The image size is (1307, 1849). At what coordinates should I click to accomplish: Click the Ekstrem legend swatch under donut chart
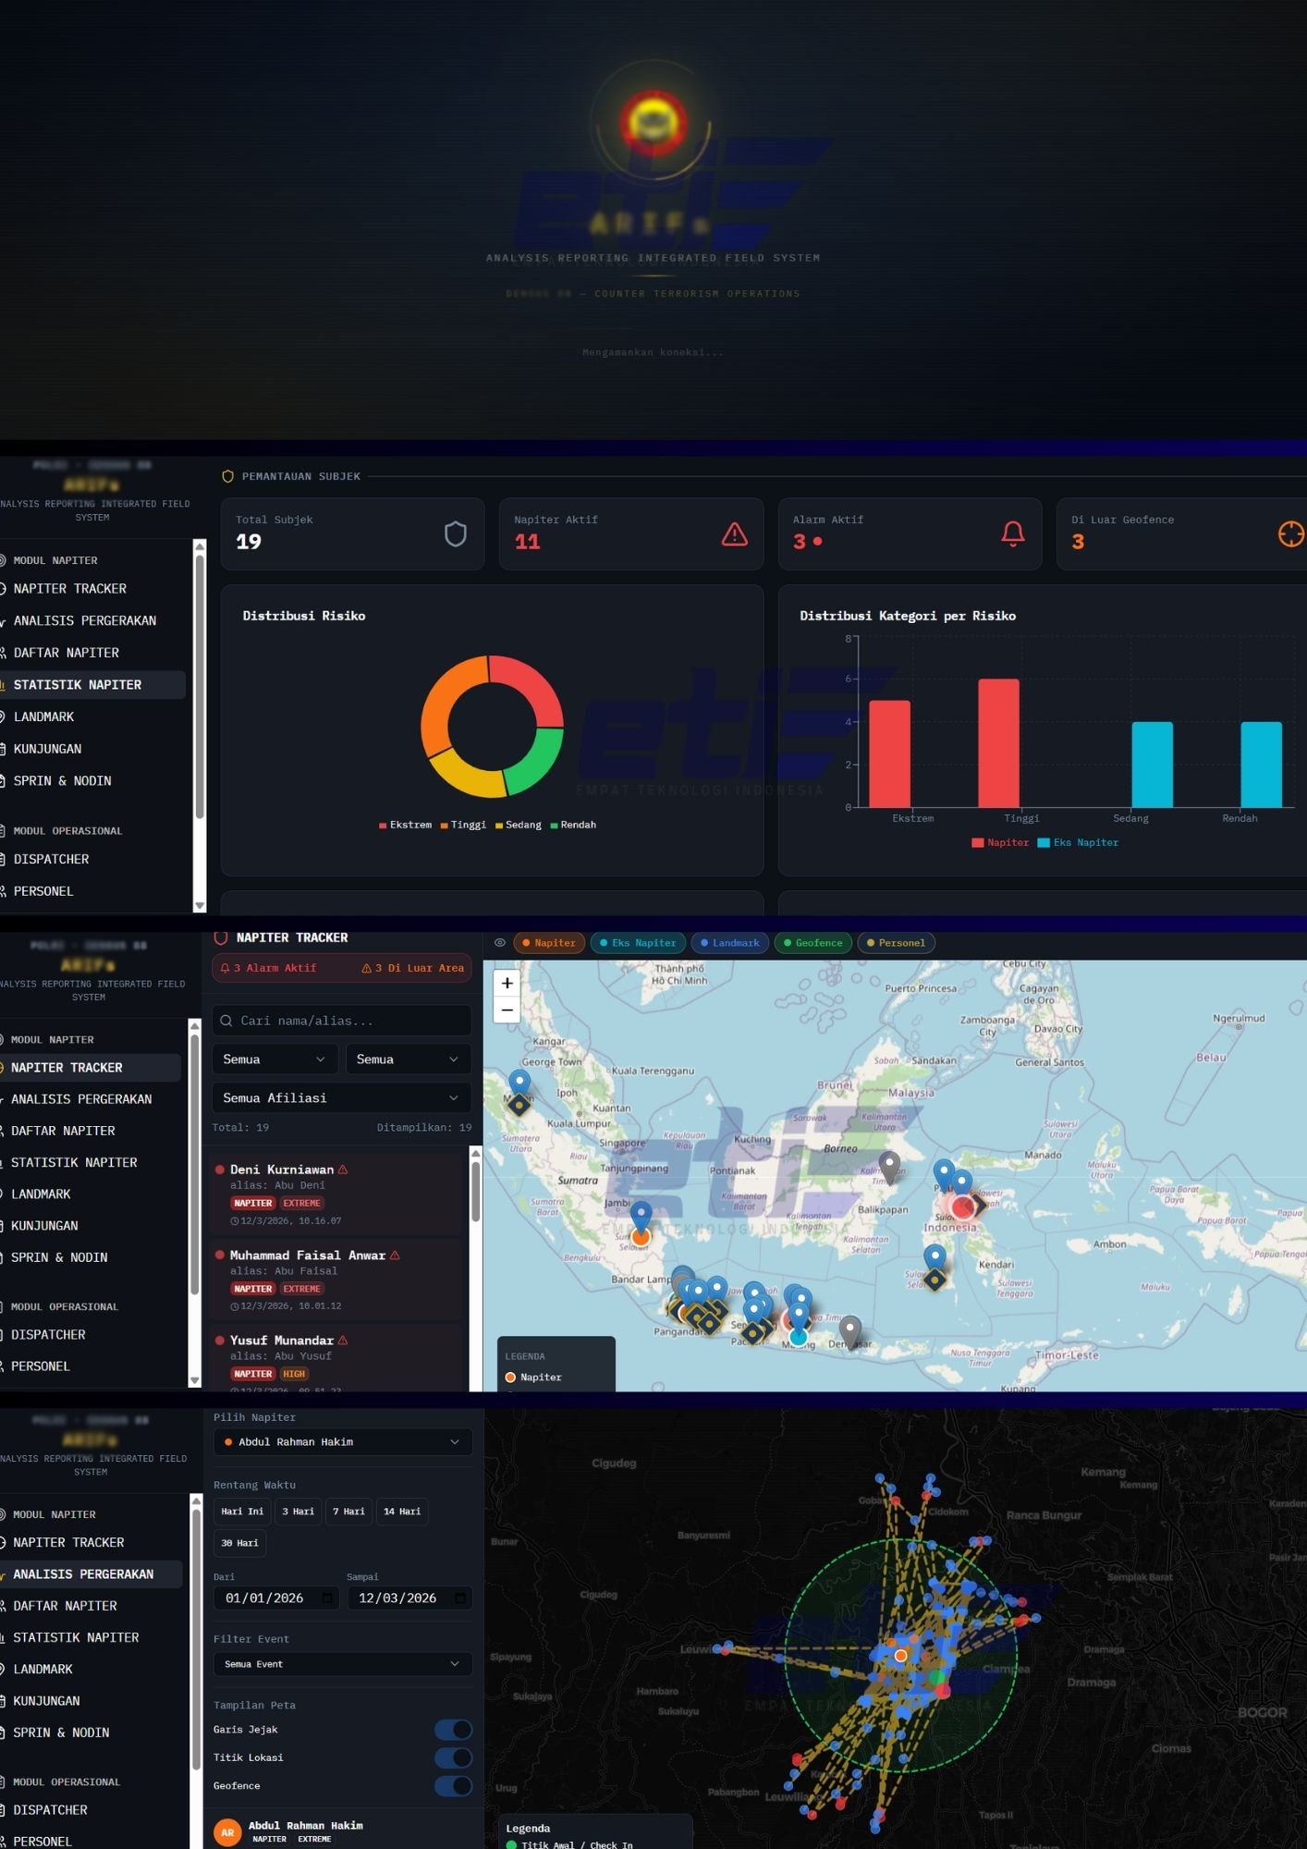coord(383,826)
